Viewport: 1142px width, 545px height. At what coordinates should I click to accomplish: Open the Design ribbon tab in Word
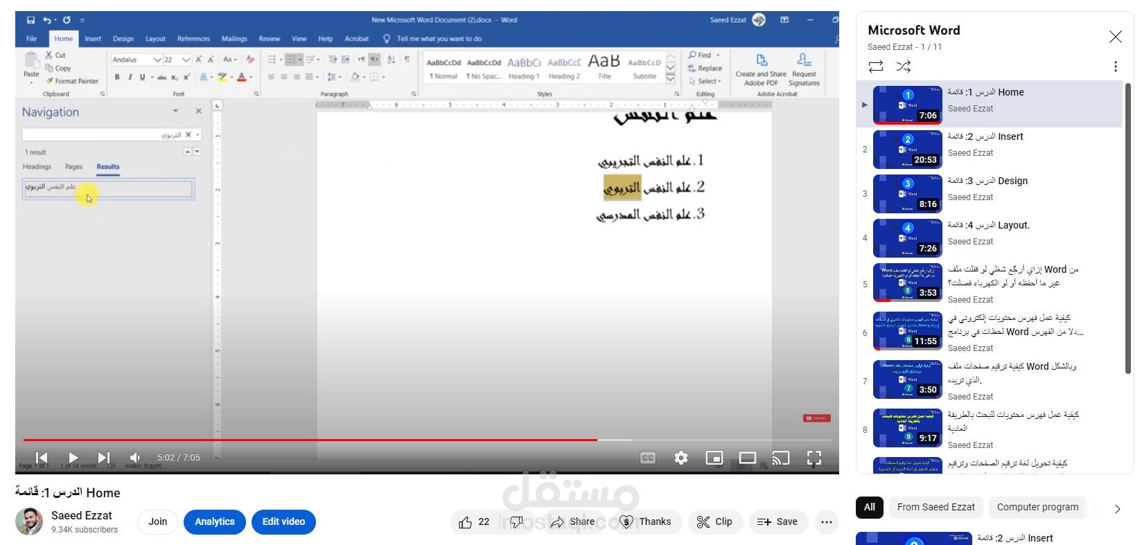click(123, 39)
